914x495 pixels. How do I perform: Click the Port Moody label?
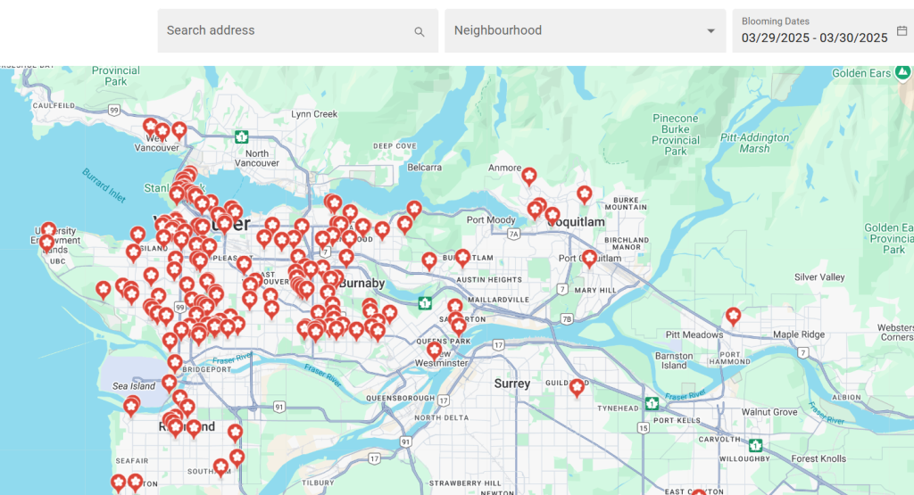point(491,220)
